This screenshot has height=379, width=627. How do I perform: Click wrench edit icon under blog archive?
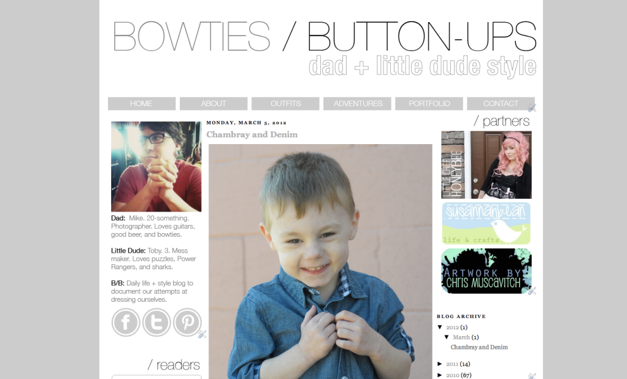point(532,376)
